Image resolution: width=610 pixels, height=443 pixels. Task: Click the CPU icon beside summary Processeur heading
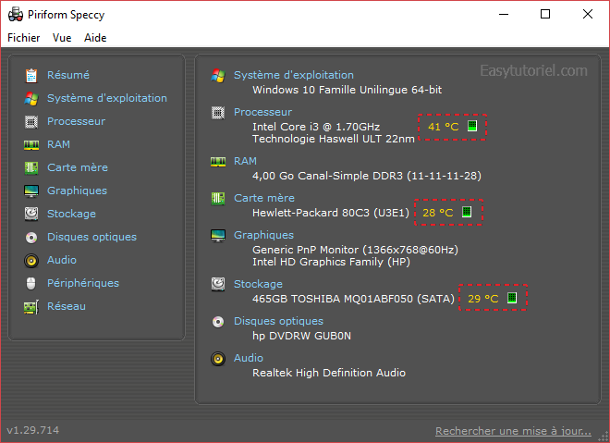(x=218, y=113)
